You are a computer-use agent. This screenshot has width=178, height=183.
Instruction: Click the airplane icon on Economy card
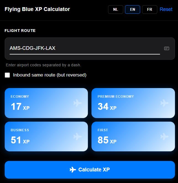[78, 103]
